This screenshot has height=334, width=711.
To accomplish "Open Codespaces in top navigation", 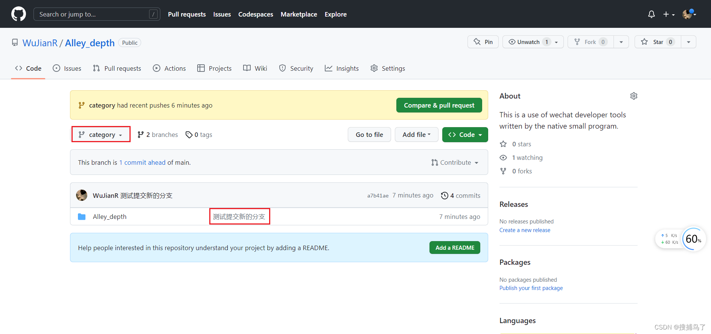I will coord(256,14).
